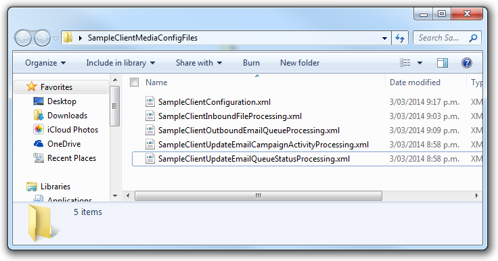The image size is (498, 261).
Task: Select Favorites in navigation pane
Action: click(57, 87)
